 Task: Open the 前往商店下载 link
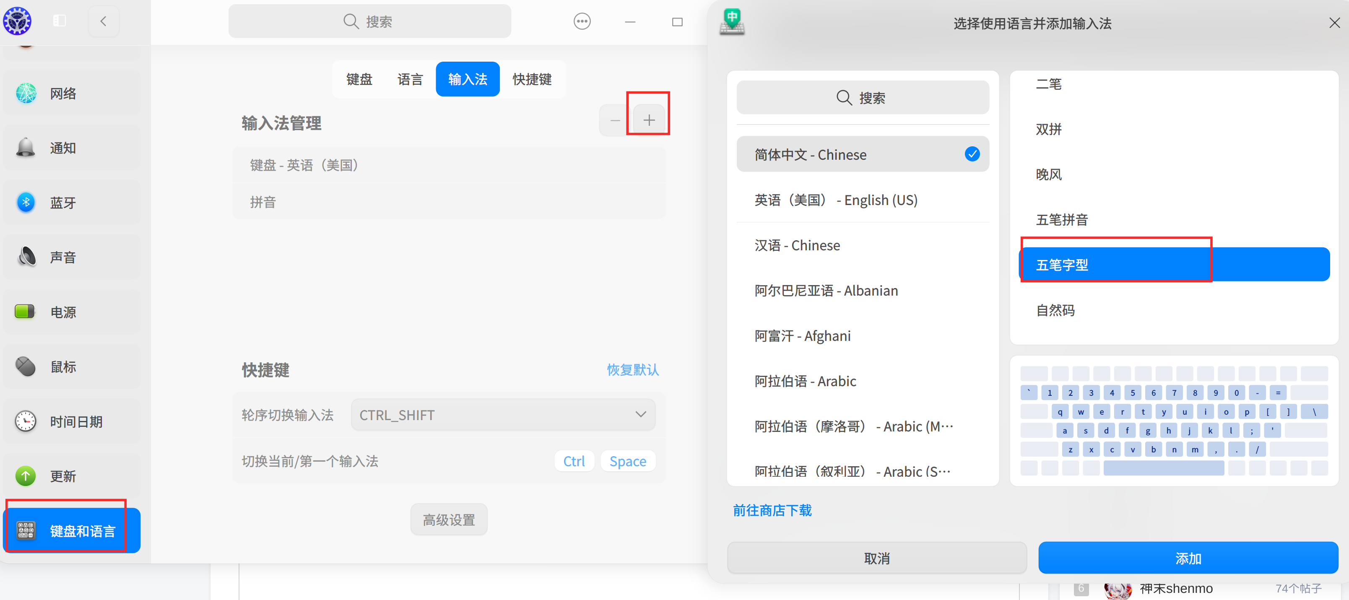click(x=772, y=510)
